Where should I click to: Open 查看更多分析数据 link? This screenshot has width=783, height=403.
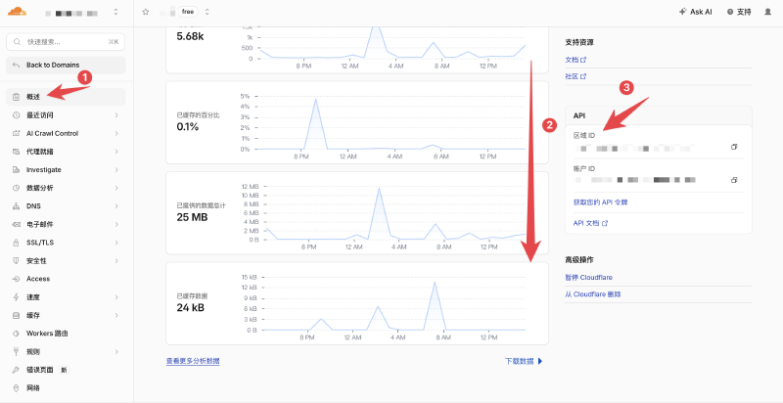pos(193,361)
